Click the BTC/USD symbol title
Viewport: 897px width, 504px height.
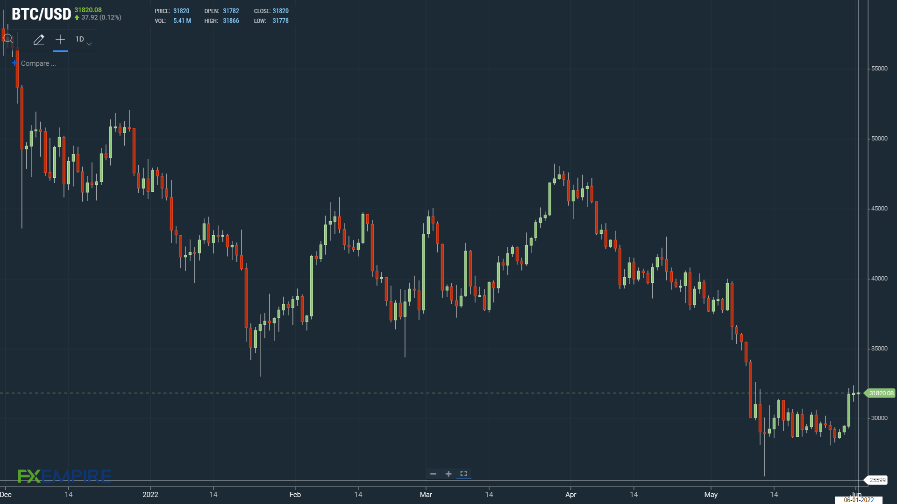coord(41,14)
